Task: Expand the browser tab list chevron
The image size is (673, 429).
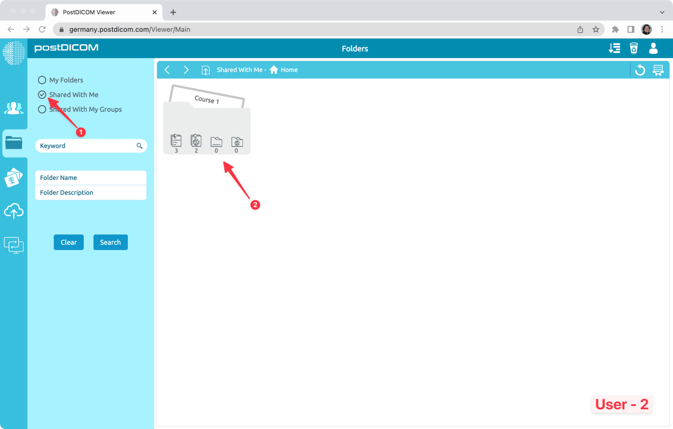Action: 662,12
